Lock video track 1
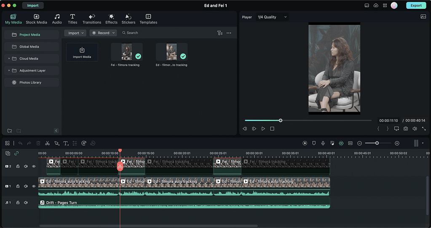 tap(18, 186)
